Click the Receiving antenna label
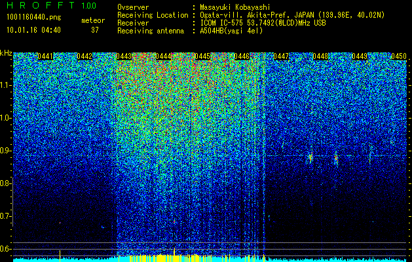The image size is (412, 262). click(x=151, y=31)
